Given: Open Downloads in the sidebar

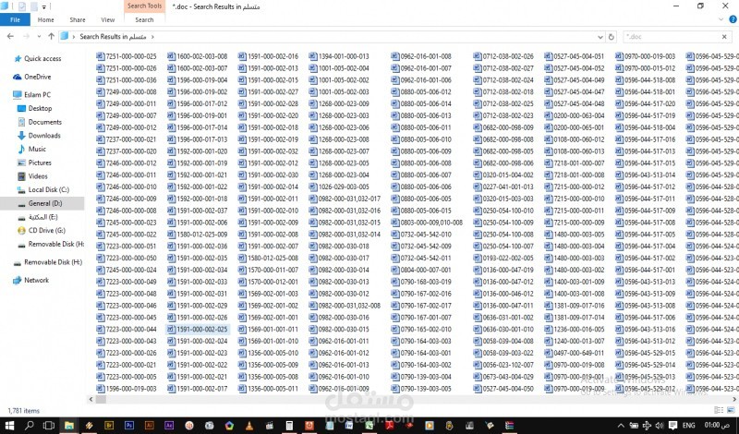Looking at the screenshot, I should [x=44, y=135].
